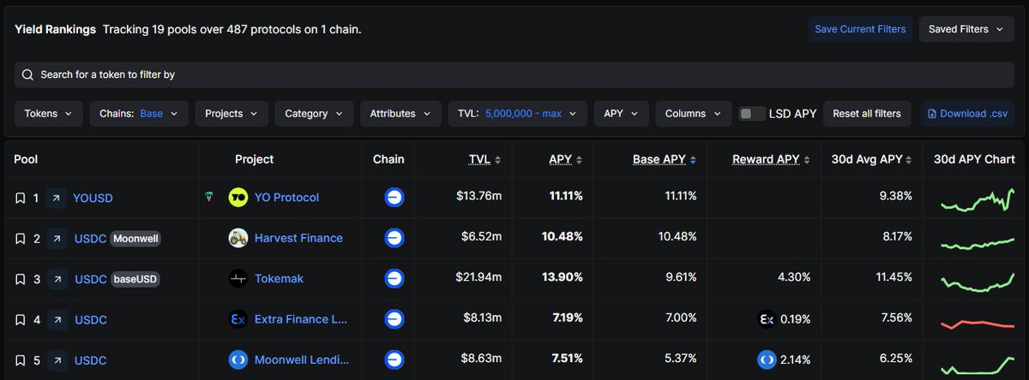
Task: Expand the Category filter dropdown
Action: [314, 113]
